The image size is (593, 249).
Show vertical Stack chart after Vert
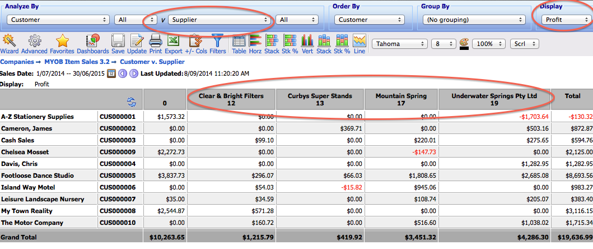324,44
